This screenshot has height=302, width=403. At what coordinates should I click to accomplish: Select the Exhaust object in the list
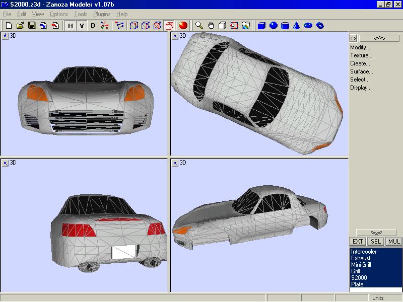click(x=361, y=258)
